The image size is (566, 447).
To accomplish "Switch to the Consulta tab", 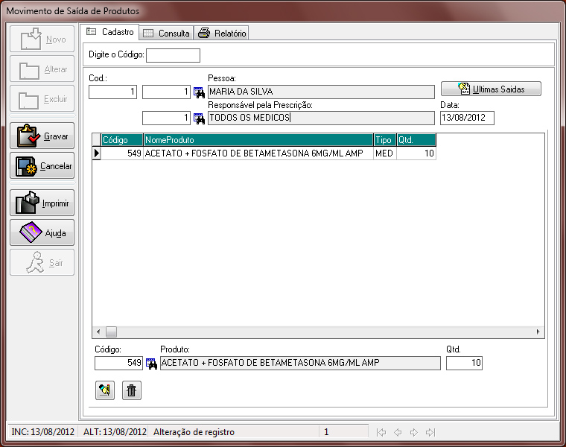I will (x=166, y=33).
